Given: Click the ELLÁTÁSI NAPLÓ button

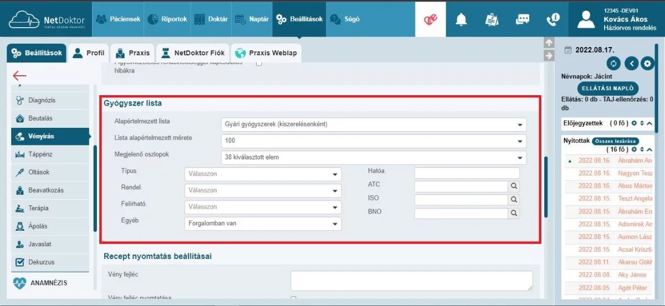Looking at the screenshot, I should pyautogui.click(x=608, y=89).
